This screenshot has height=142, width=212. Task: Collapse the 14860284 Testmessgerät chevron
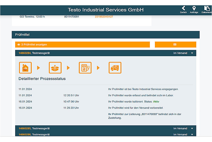coord(192,53)
